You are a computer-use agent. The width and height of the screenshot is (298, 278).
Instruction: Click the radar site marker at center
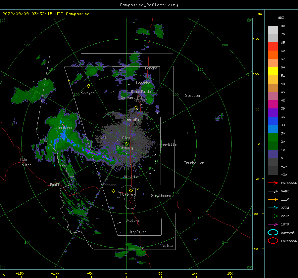tap(126, 144)
